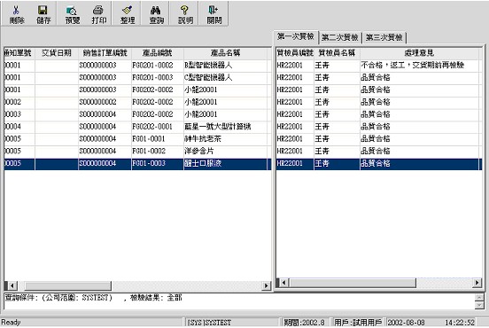This screenshot has height=328, width=489.
Task: Click the 產品名稱 column header
Action: click(x=225, y=53)
